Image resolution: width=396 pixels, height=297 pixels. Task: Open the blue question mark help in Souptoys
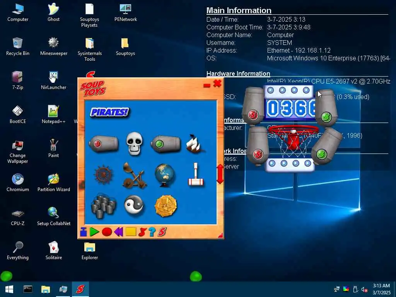pyautogui.click(x=152, y=232)
